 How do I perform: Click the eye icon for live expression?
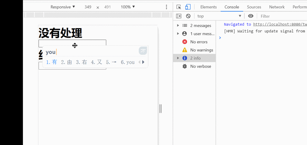click(x=251, y=16)
